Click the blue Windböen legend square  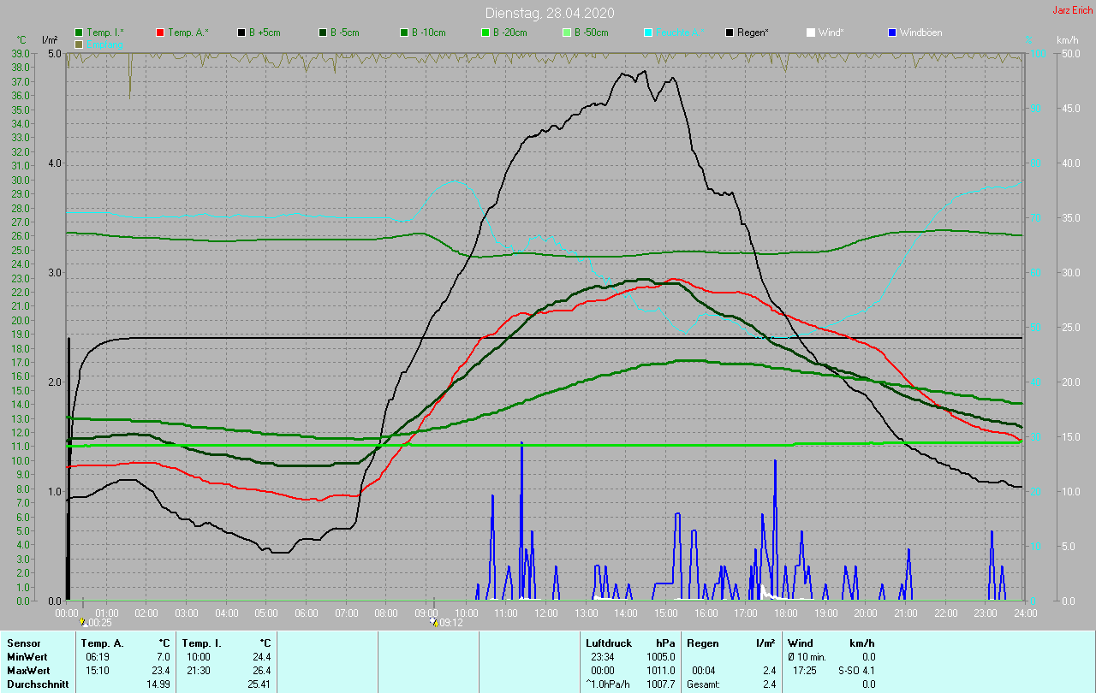pos(892,33)
